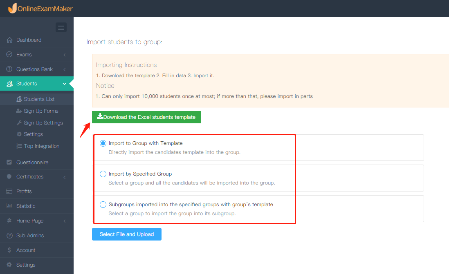The image size is (449, 274).
Task: Open the Questionnaire sidebar item
Action: [32, 163]
